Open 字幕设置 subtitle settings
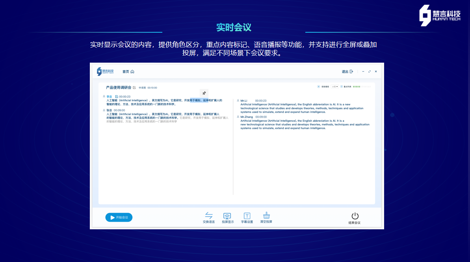The image size is (470, 262). (x=247, y=216)
